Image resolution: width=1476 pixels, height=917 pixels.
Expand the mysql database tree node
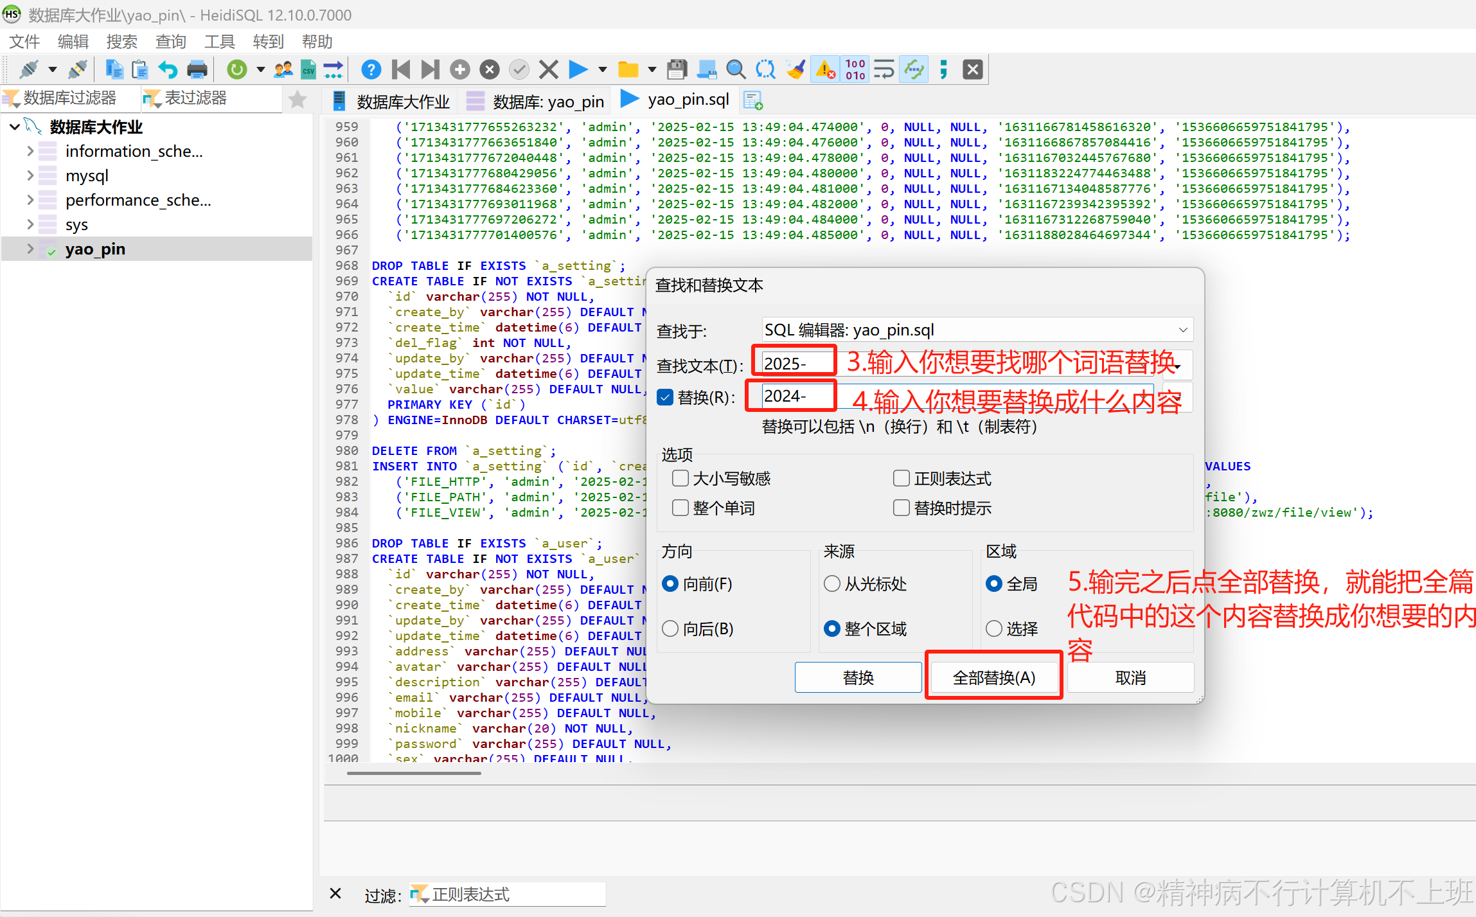30,175
